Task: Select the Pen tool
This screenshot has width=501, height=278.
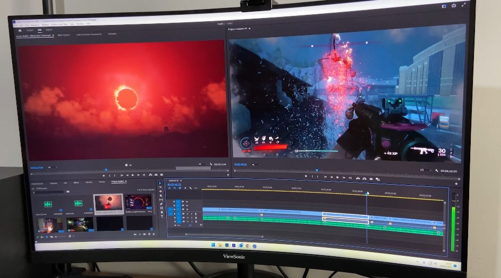Action: (161, 204)
